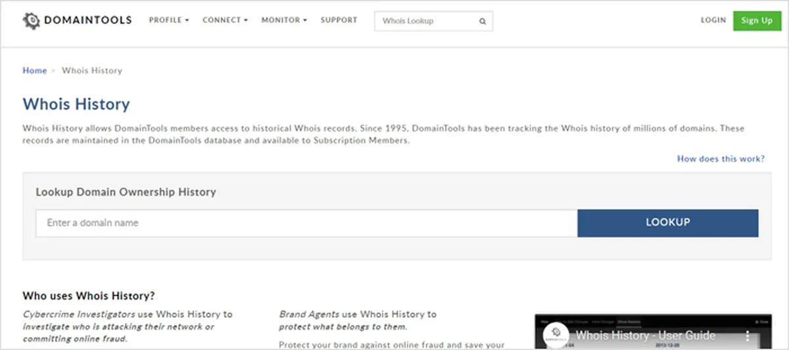Click the search magnifier icon
This screenshot has height=350, width=789.
[483, 21]
